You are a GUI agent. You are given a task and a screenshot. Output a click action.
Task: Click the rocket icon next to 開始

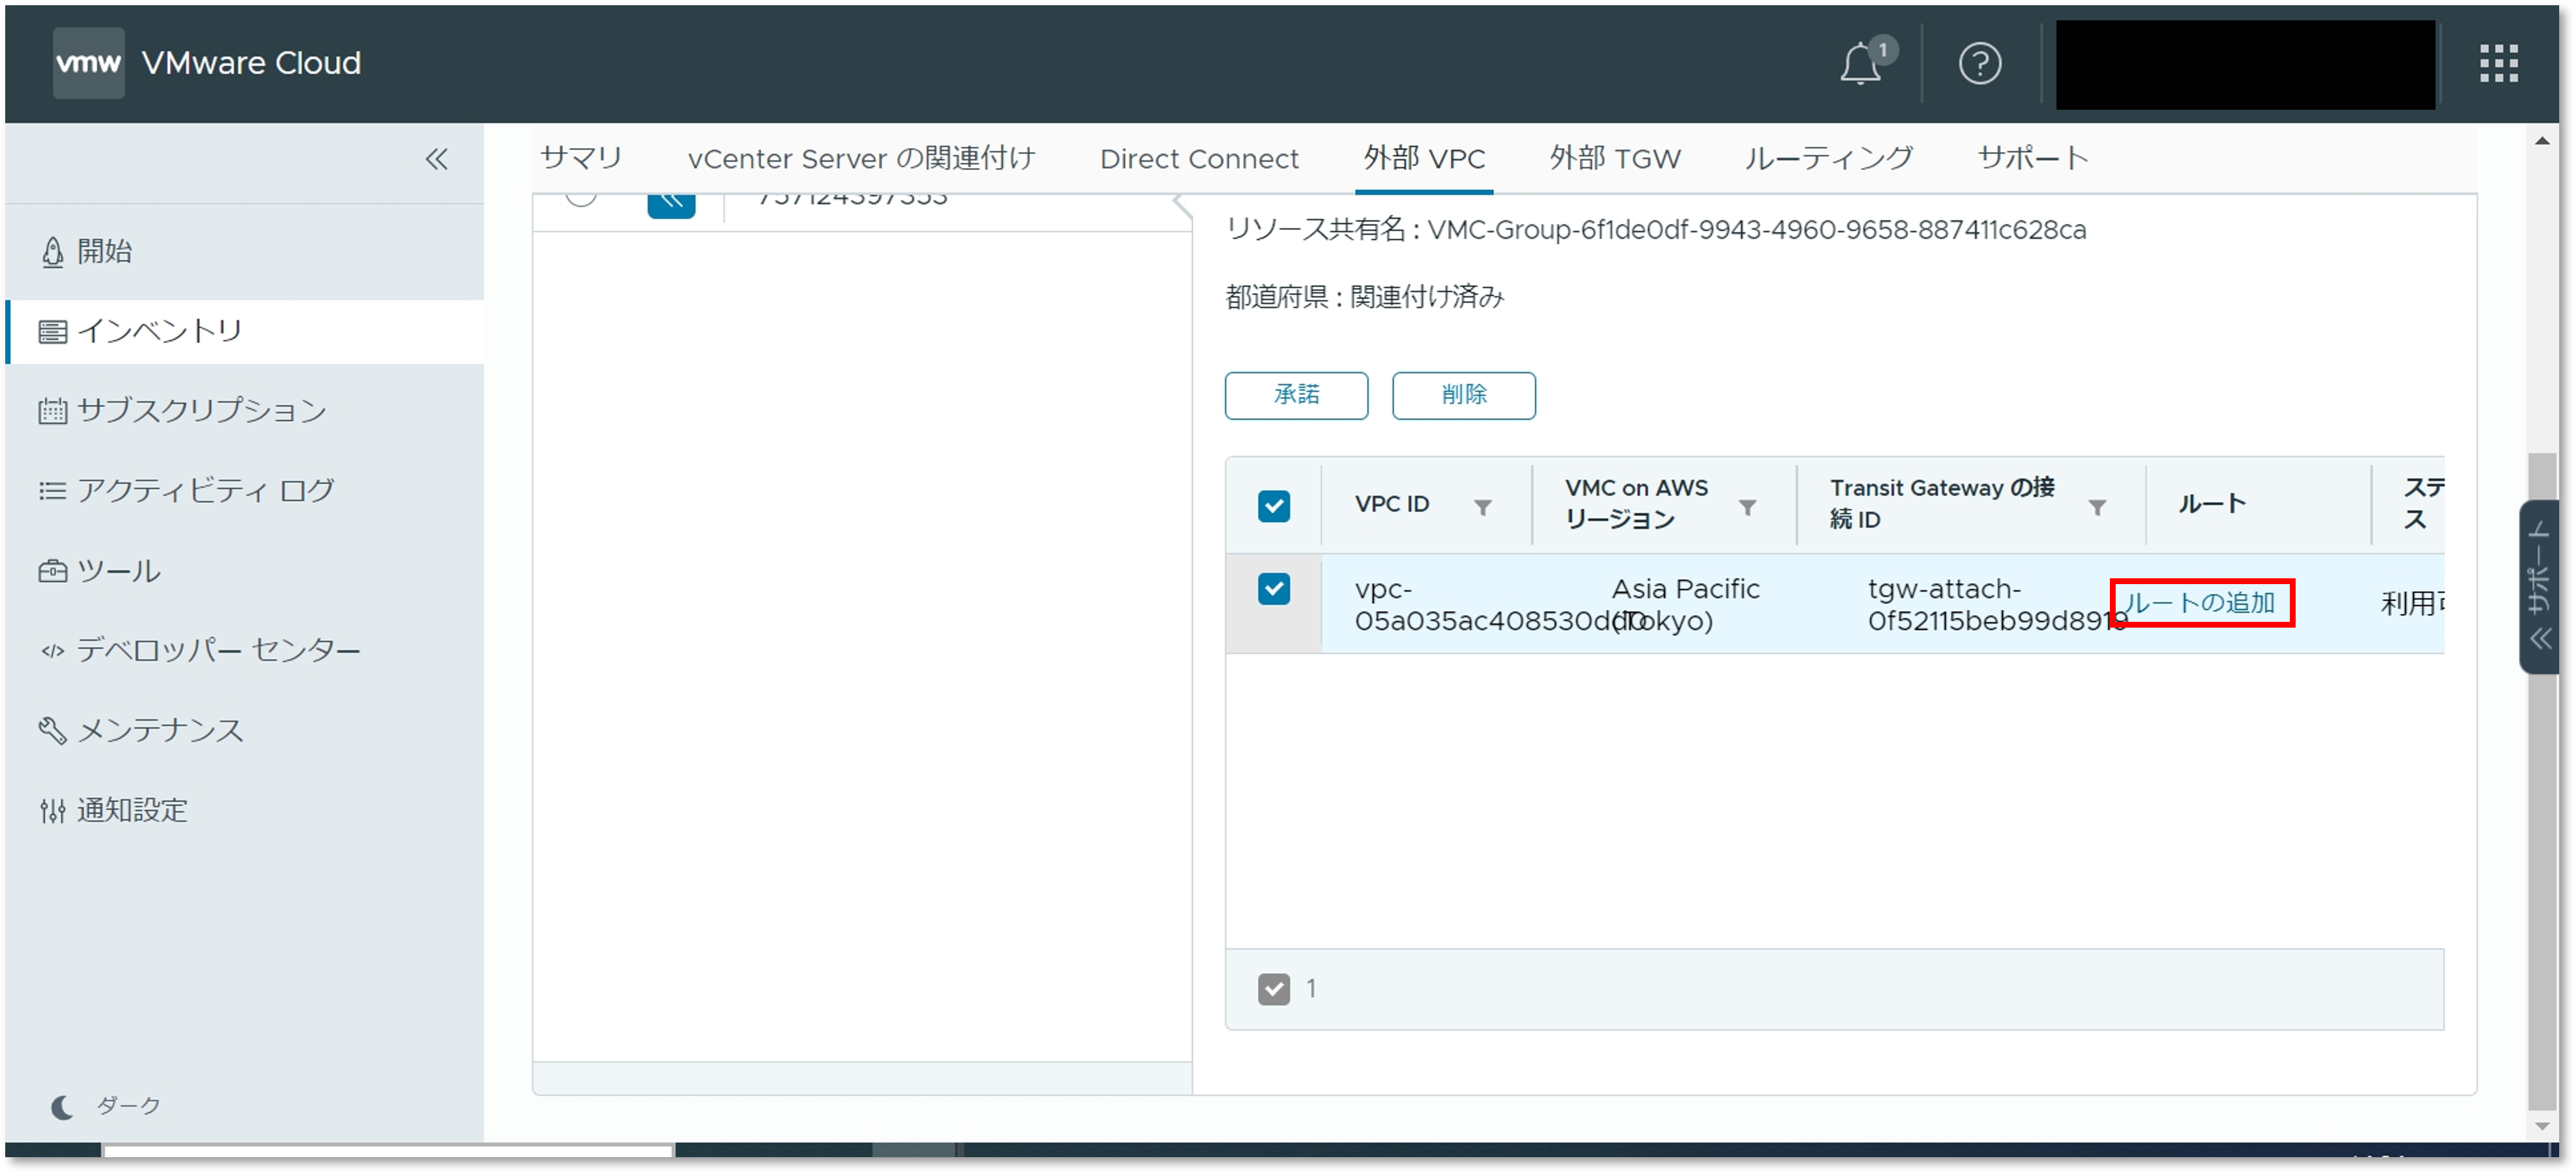pyautogui.click(x=52, y=252)
